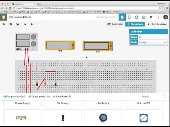
Task: Toggle the power supply on/off switch
Action: pos(19,49)
